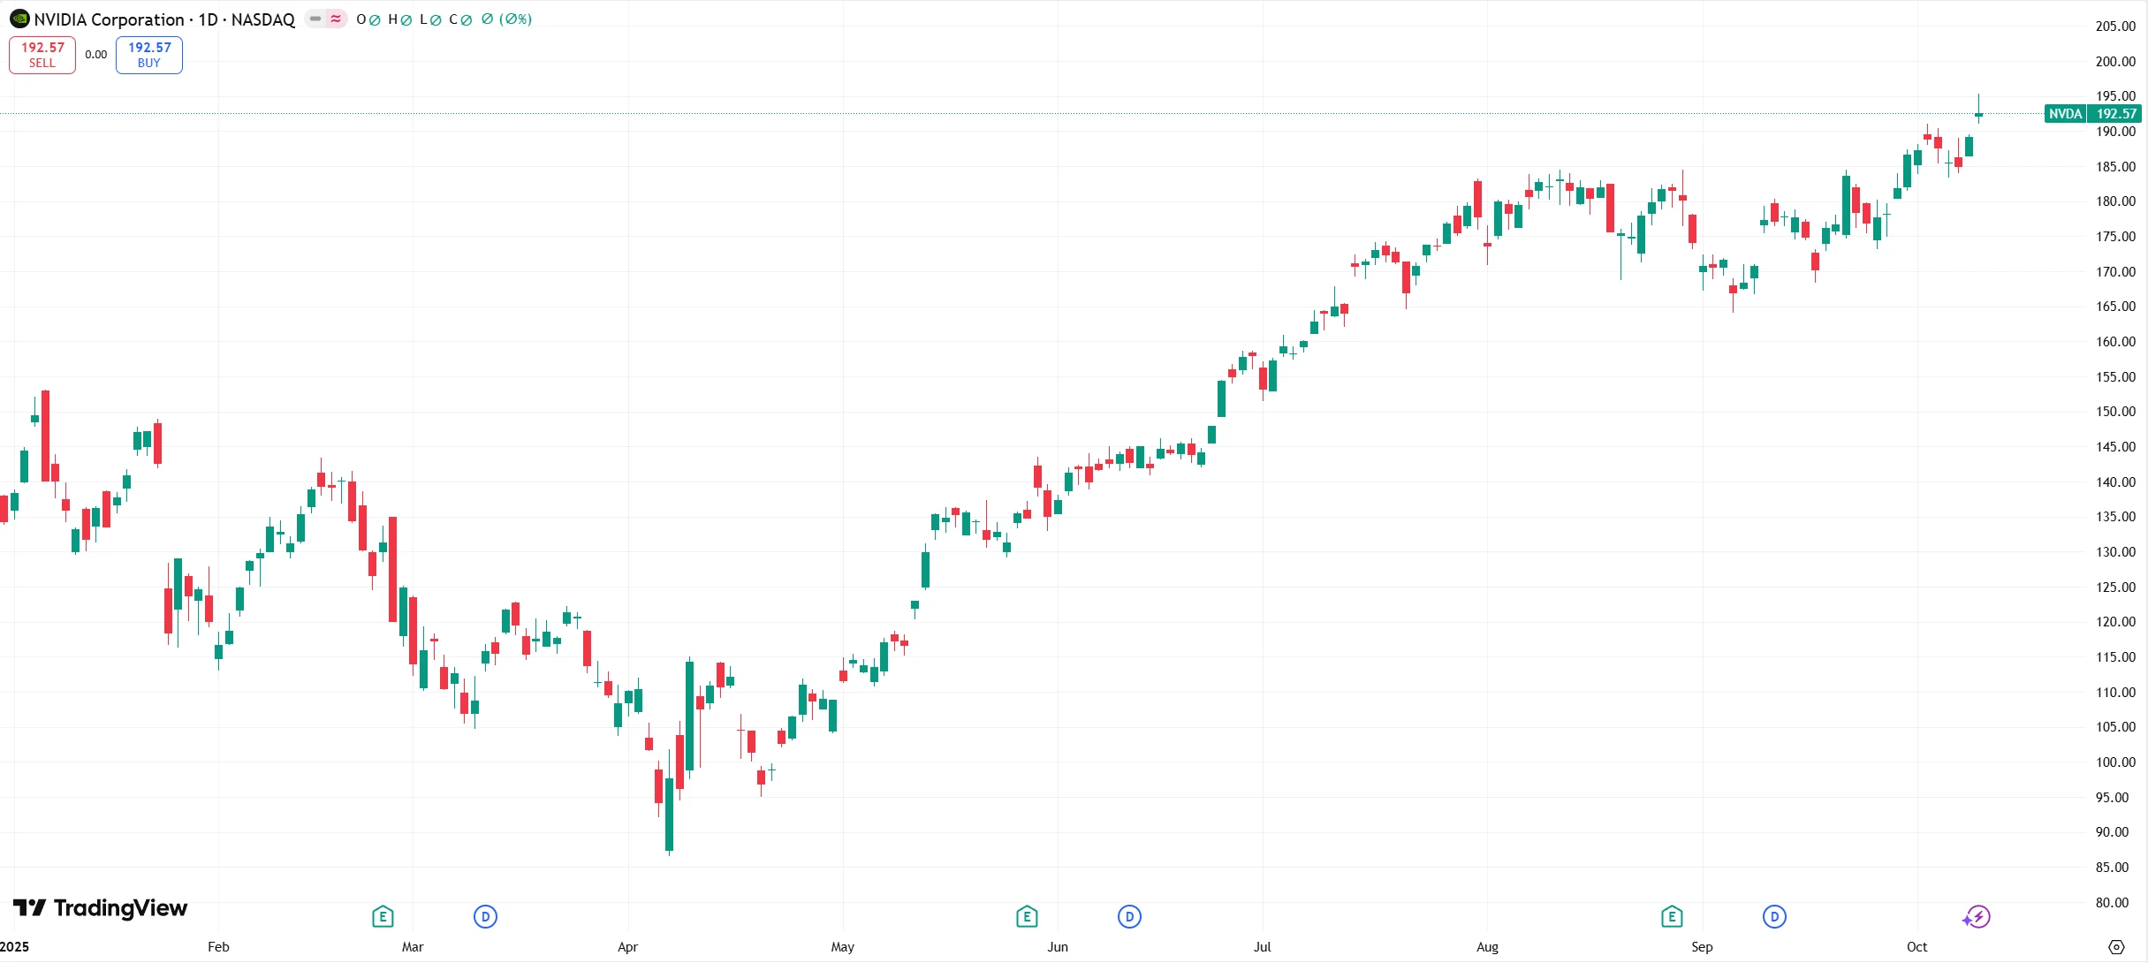Click the 192.57 SELL button

[42, 55]
